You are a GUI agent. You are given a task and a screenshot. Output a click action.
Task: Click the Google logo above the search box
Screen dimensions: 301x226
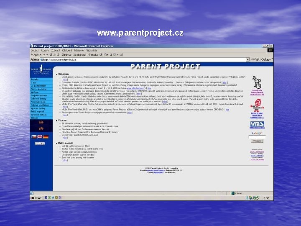coord(257,133)
